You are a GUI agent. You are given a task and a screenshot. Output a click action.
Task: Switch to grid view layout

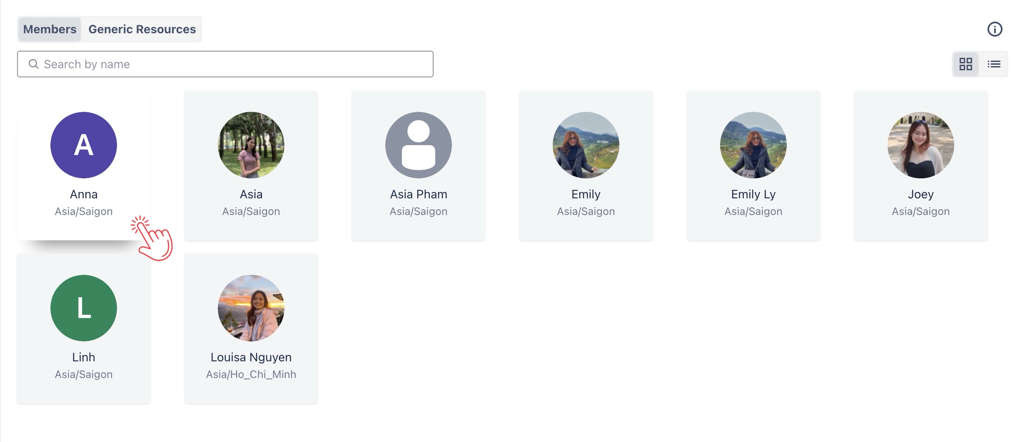tap(965, 64)
